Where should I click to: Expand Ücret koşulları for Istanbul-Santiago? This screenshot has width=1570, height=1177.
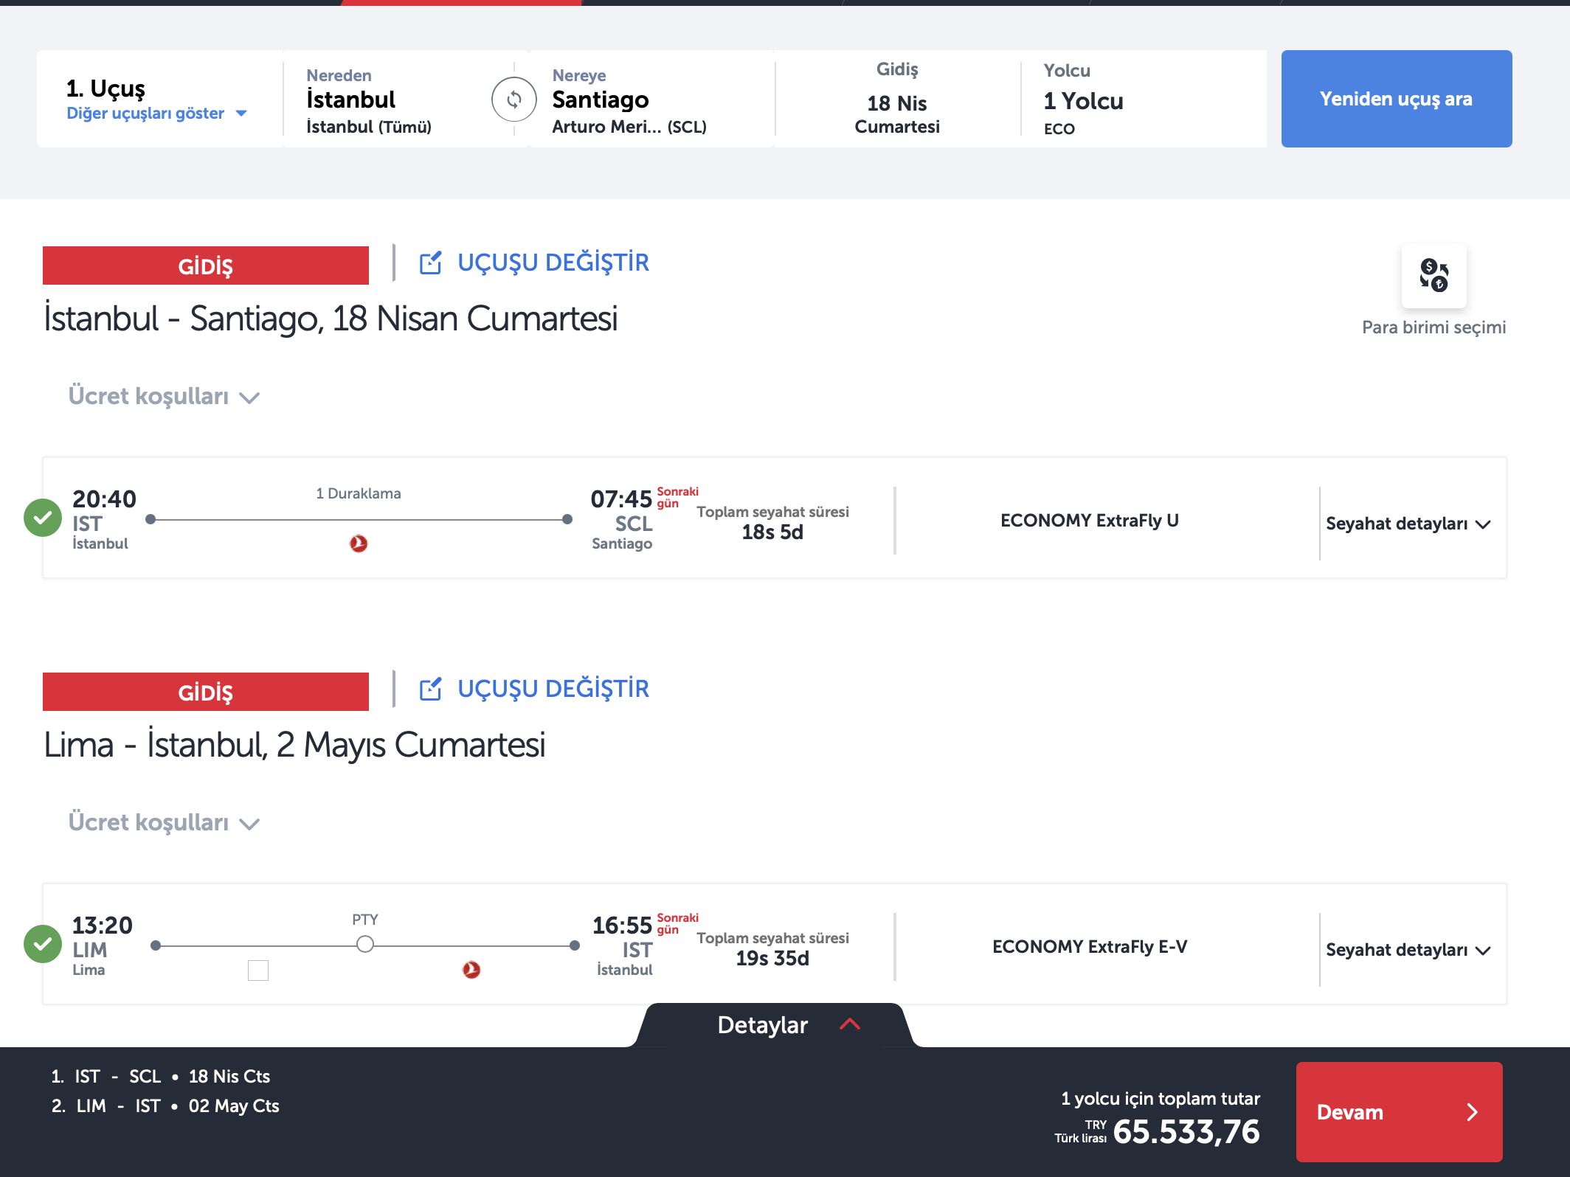164,397
